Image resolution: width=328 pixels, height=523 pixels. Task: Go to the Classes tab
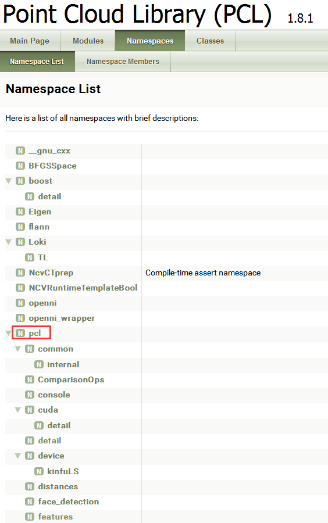click(210, 41)
